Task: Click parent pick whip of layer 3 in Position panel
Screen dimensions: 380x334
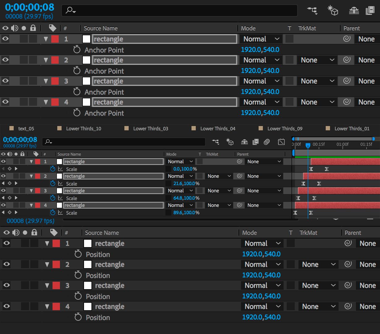Action: (348, 285)
